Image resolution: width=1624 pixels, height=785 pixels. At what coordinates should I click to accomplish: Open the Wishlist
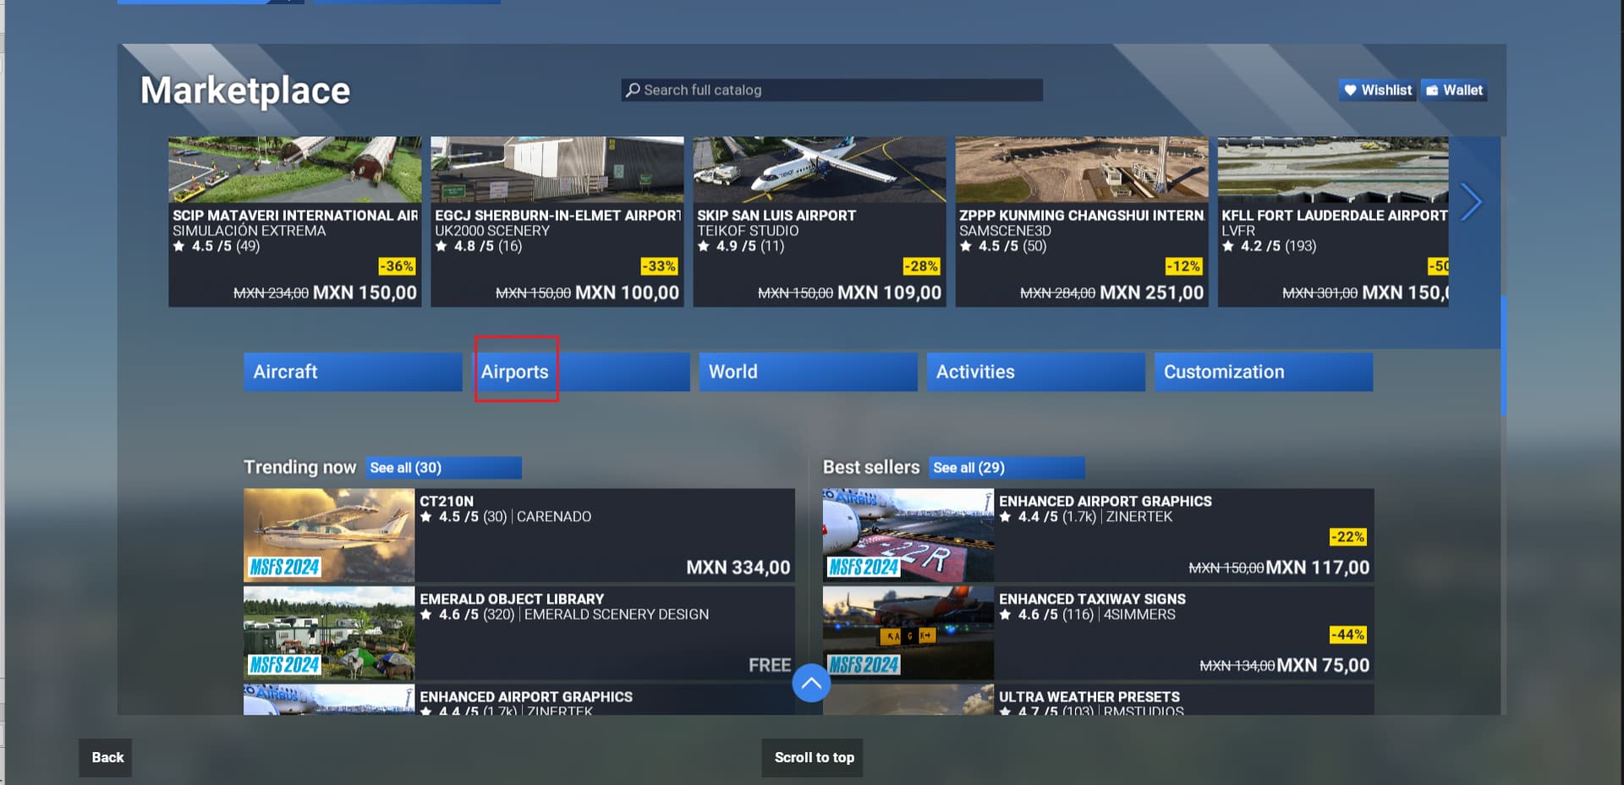pos(1377,90)
